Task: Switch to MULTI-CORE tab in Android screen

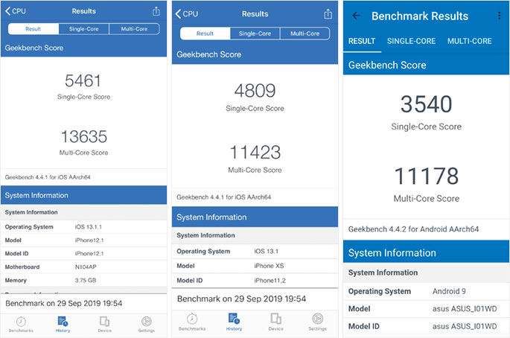Action: point(469,41)
